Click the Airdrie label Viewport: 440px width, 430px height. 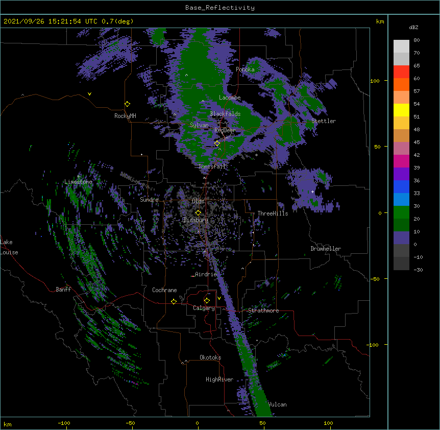coord(206,274)
